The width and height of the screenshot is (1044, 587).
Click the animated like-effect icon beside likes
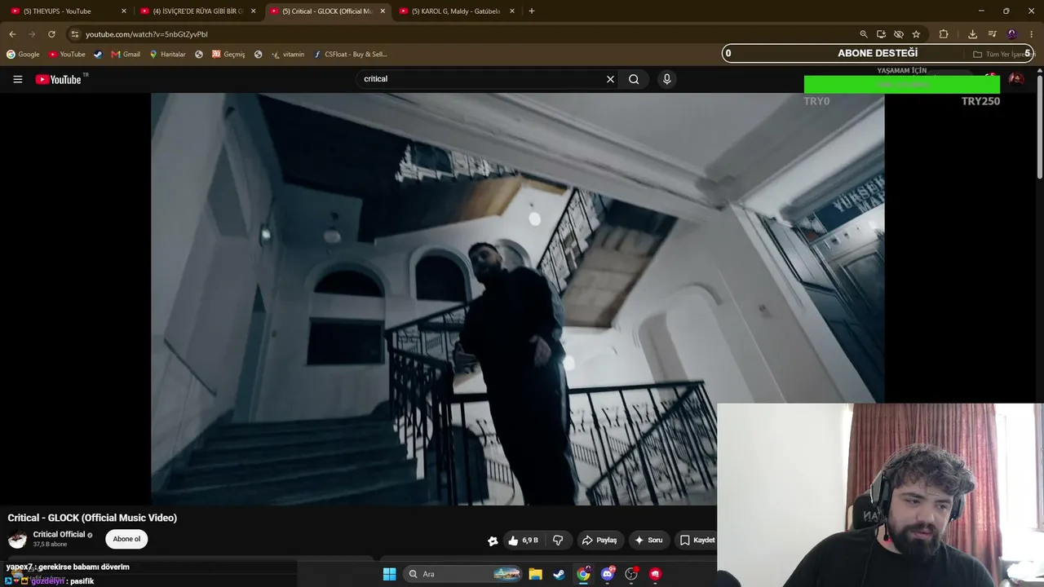tap(493, 541)
